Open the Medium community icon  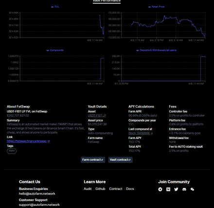168,189
